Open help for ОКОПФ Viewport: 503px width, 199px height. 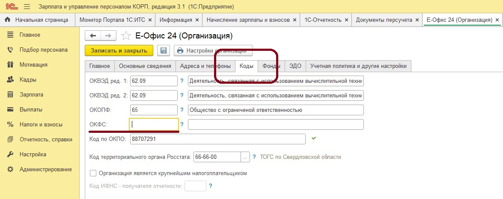(x=182, y=110)
